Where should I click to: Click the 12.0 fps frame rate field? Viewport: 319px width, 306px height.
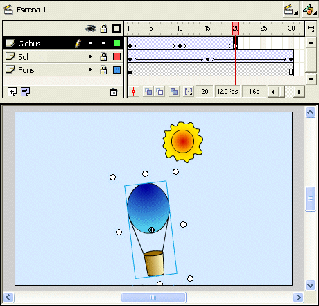click(x=227, y=92)
